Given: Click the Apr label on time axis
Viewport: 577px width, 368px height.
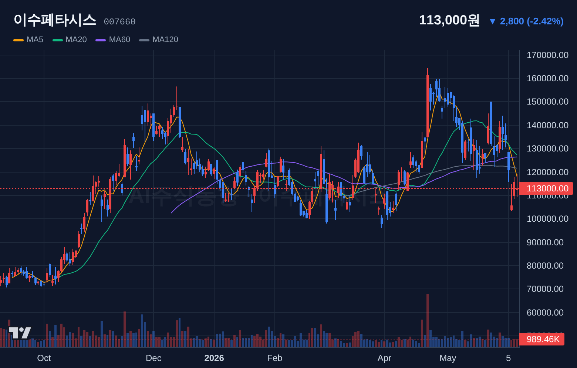Looking at the screenshot, I should coord(384,358).
